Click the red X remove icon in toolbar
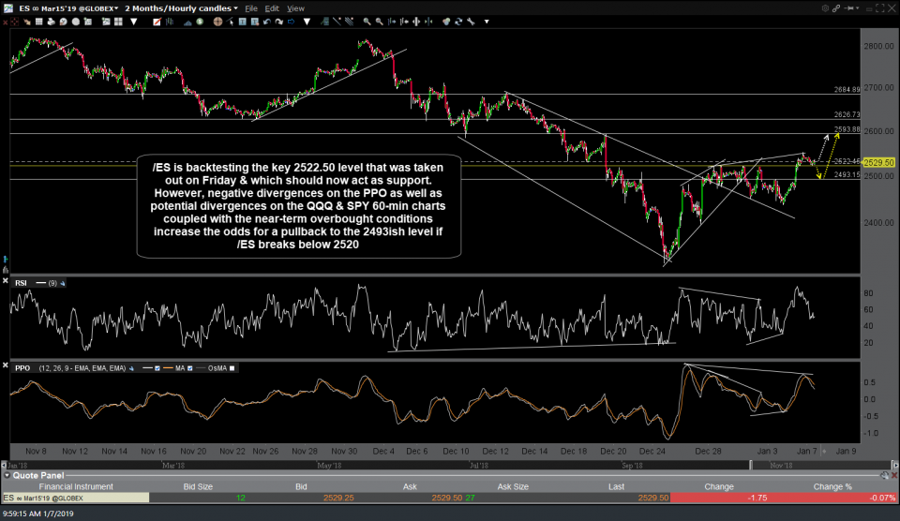900x521 pixels. 6,22
